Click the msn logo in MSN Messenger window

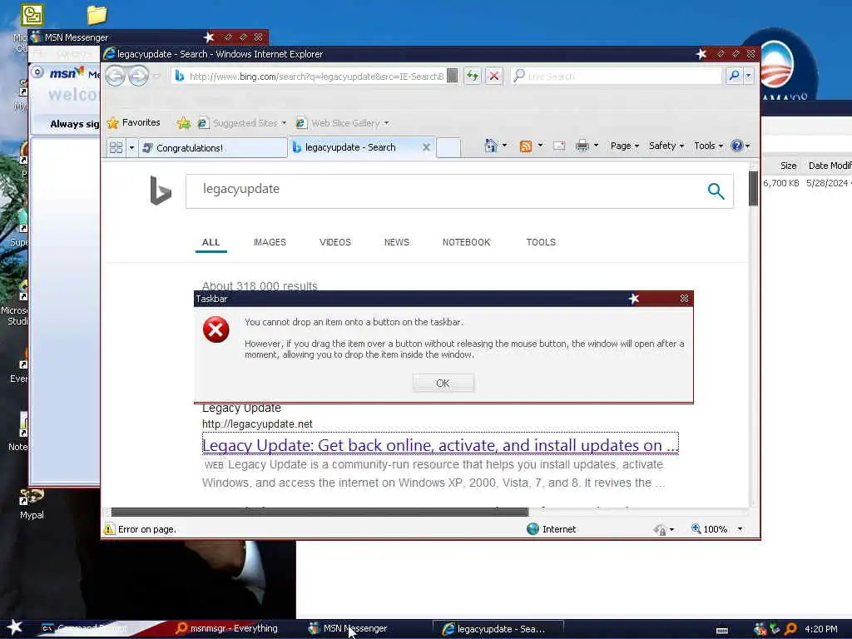[x=67, y=72]
